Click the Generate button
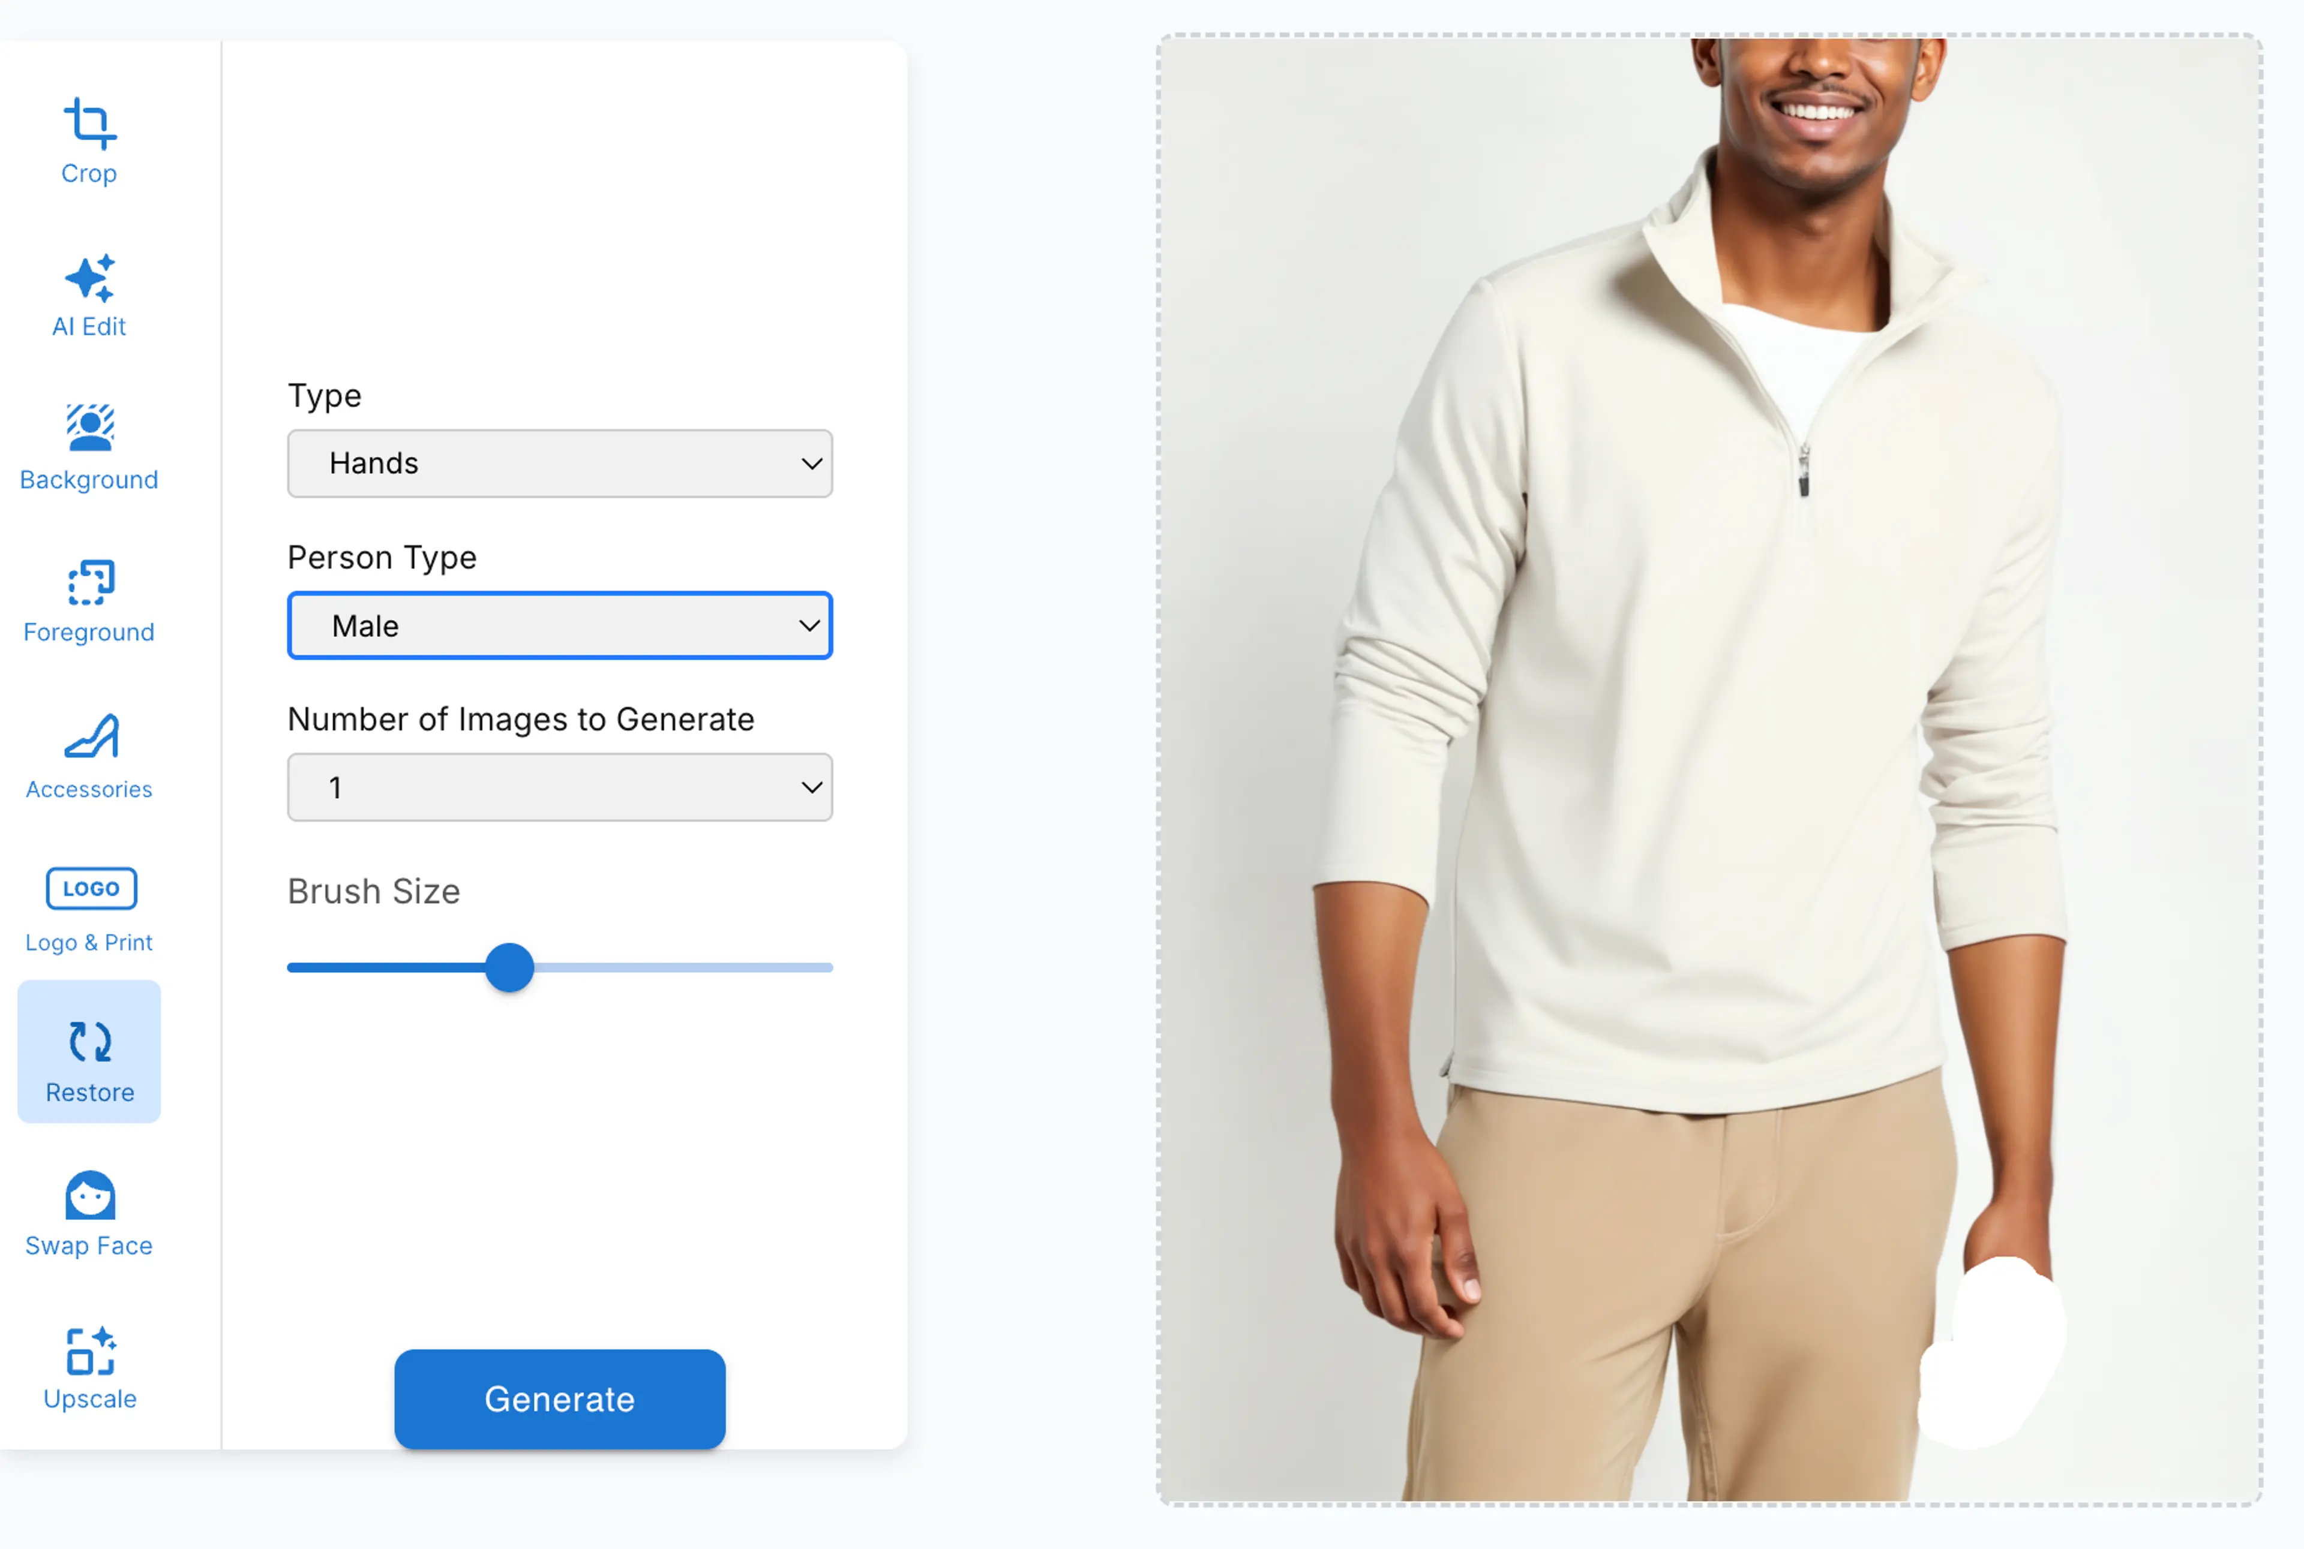The image size is (2304, 1549). click(559, 1399)
